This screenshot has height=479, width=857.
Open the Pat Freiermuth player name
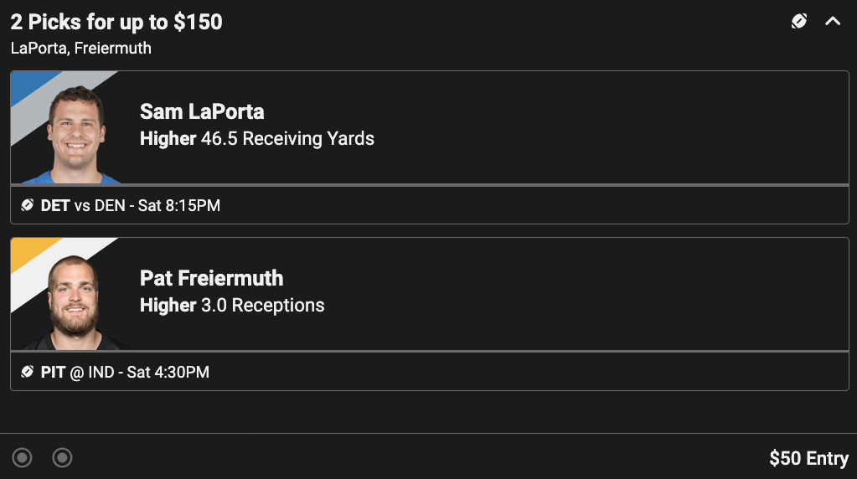point(211,278)
